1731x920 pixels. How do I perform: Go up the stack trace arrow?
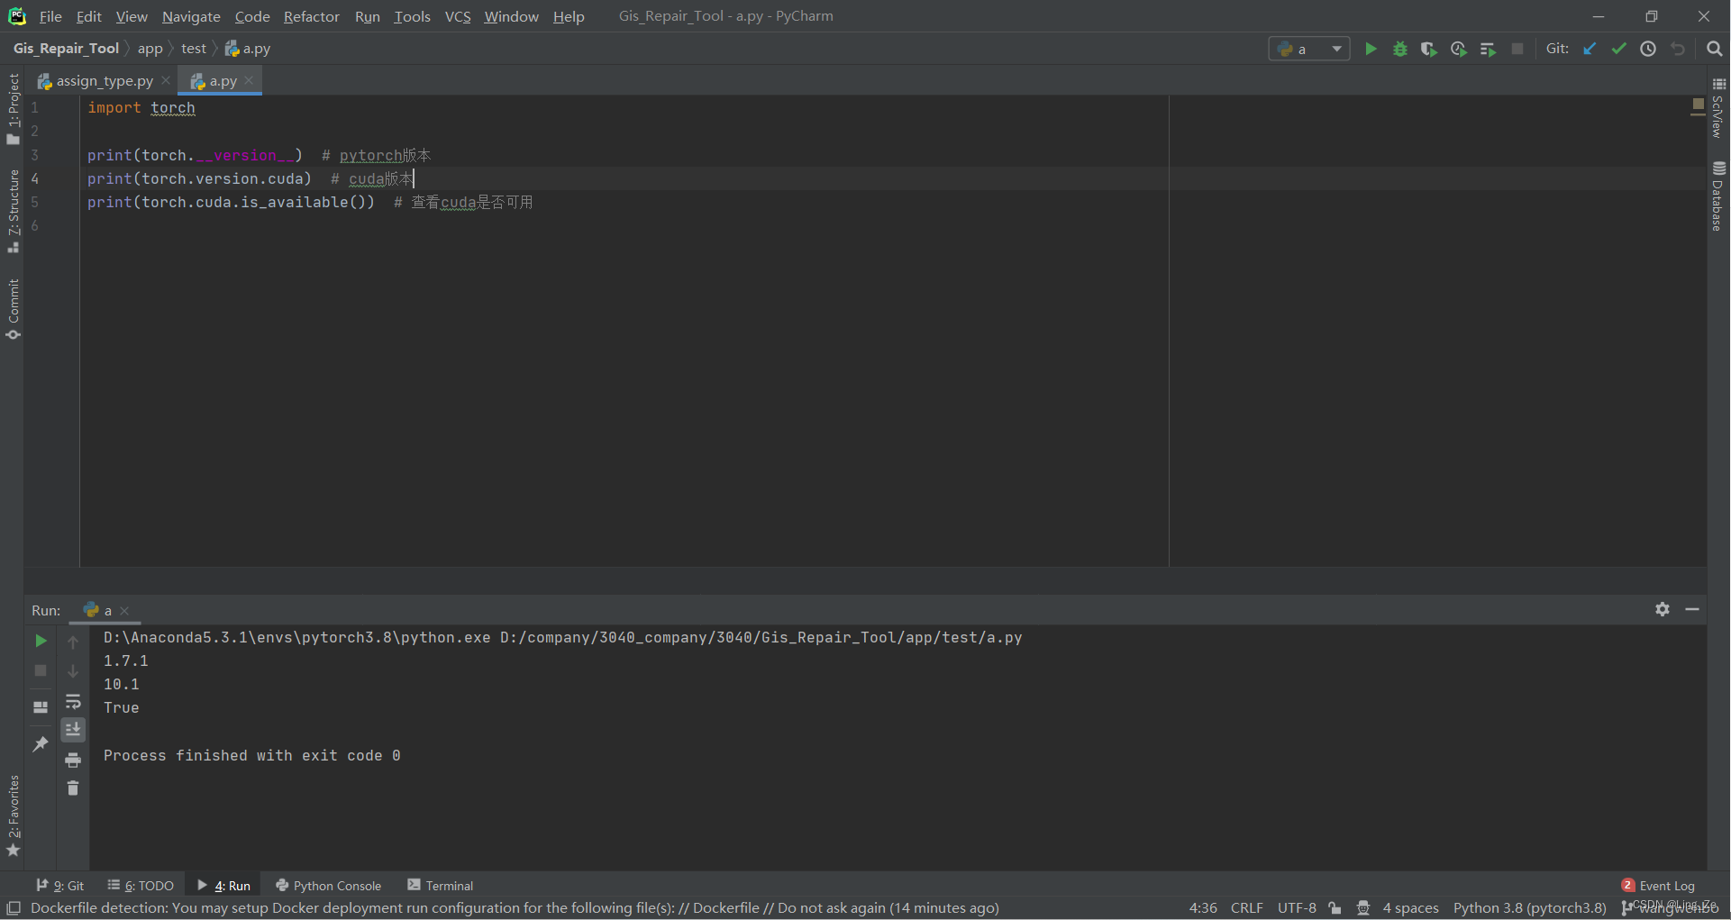[73, 642]
